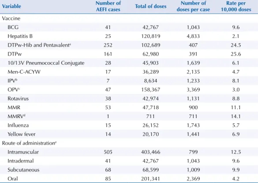Select Subcutaneous total doses '68,599'
This screenshot has width=258, height=183.
(x=151, y=170)
